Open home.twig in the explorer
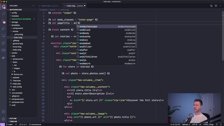 click(x=17, y=47)
